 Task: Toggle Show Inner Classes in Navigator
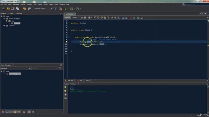tap(19, 112)
